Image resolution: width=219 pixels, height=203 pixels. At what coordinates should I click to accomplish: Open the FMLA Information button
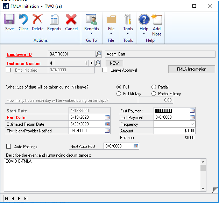192,69
